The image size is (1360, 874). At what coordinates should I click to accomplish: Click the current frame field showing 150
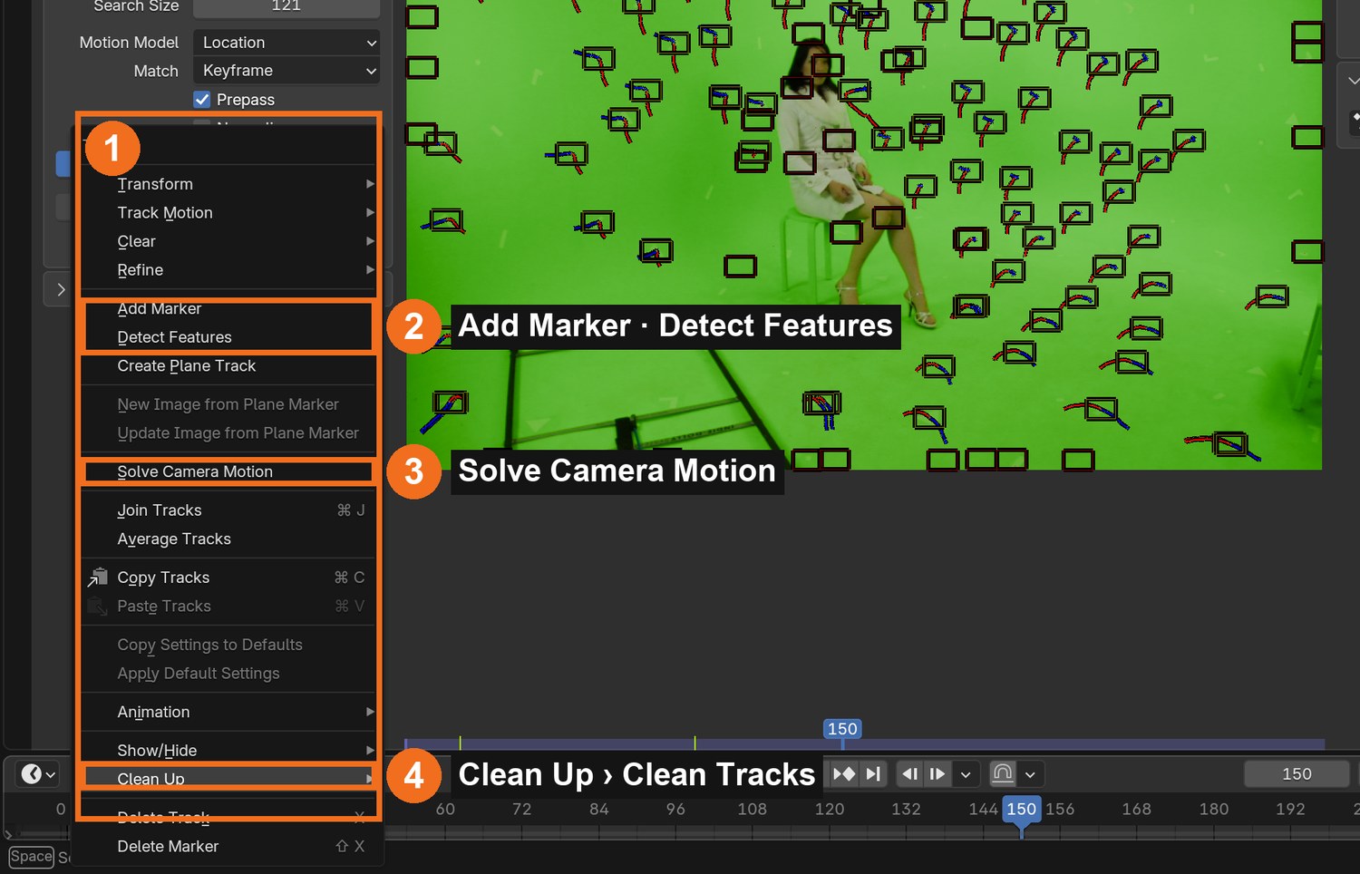1297,774
